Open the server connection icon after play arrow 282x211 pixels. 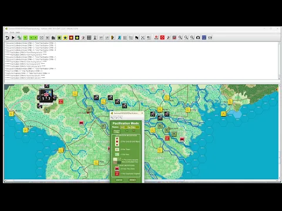19,38
